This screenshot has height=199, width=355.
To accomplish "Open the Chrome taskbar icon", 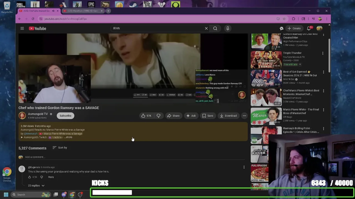I will (72, 195).
